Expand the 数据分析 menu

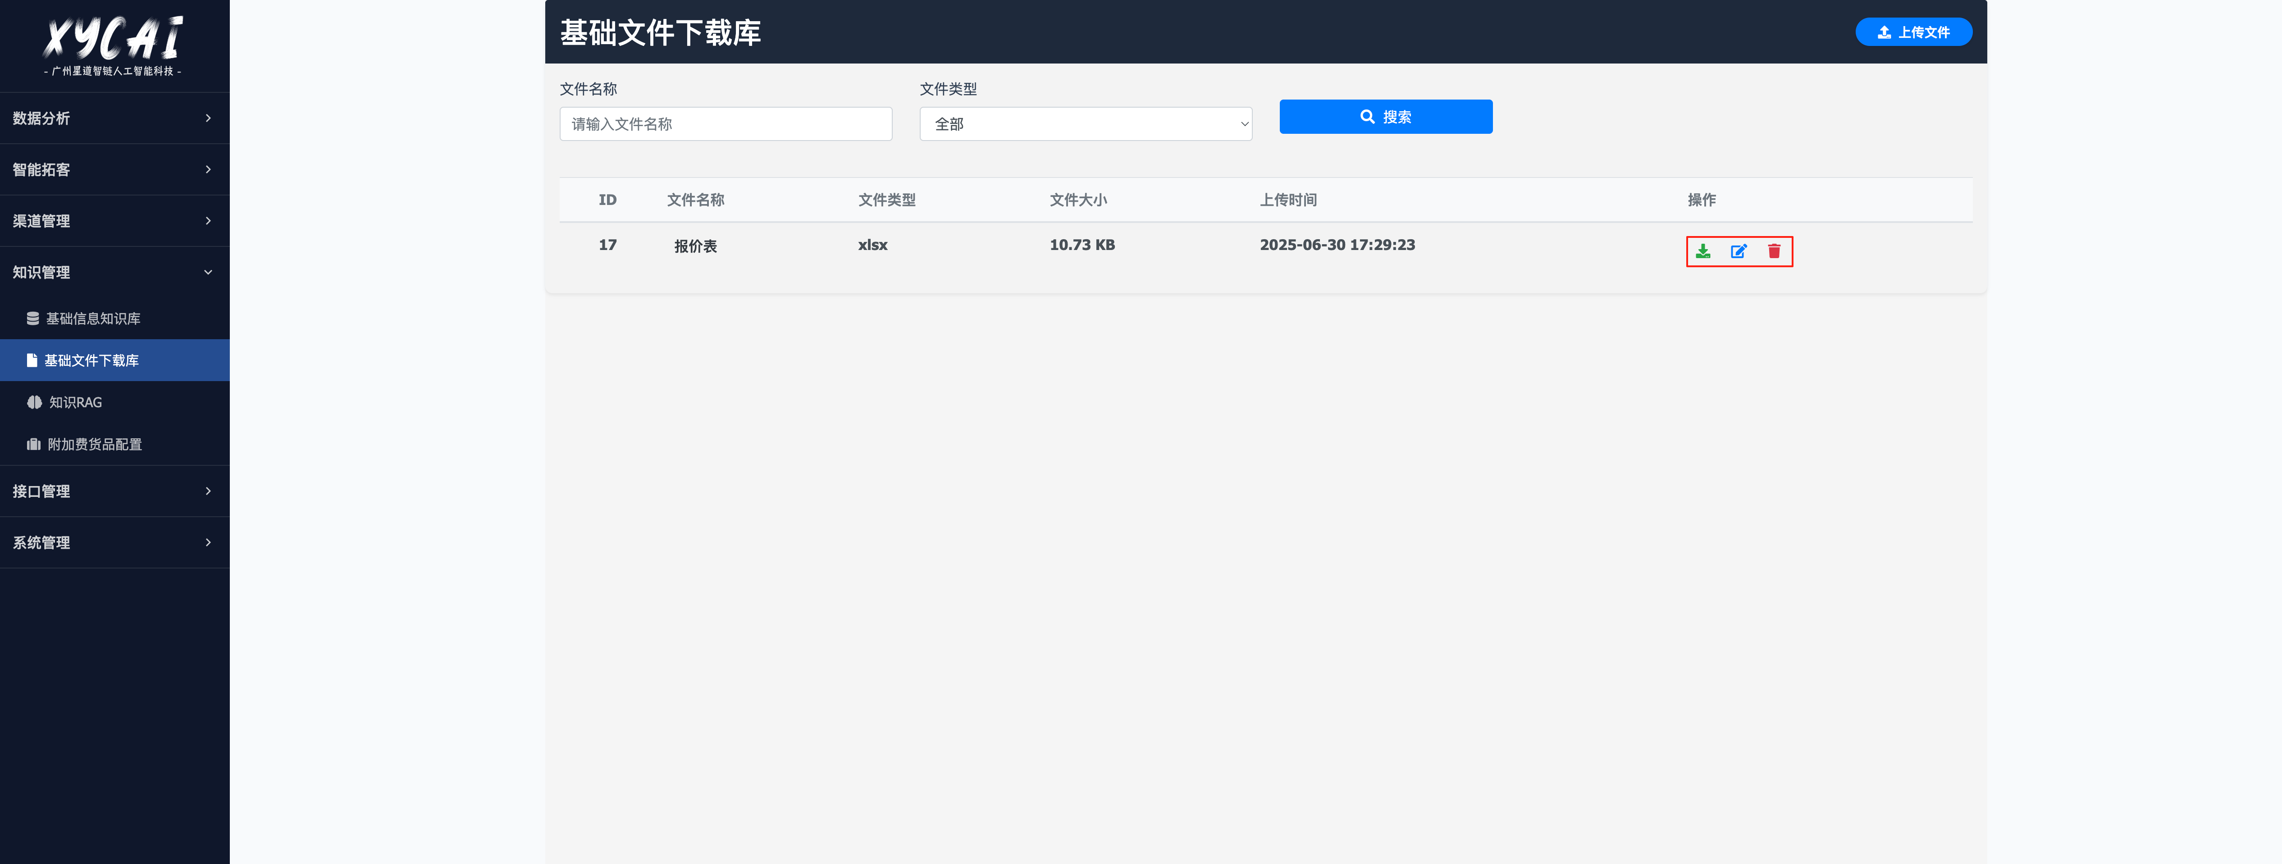(114, 118)
